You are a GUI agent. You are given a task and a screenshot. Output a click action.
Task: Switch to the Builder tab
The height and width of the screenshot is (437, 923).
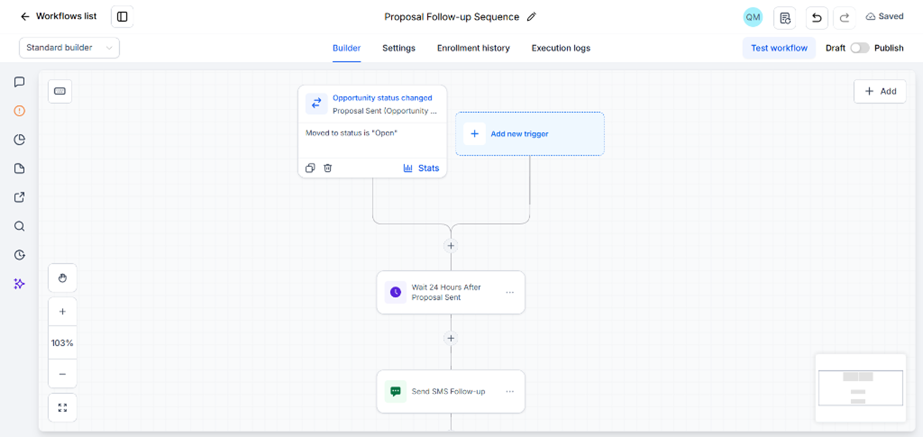click(x=347, y=48)
